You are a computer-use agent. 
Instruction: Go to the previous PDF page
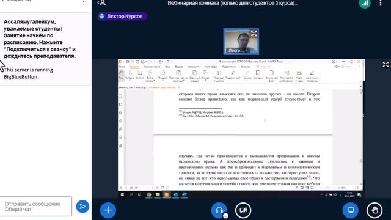point(126,188)
